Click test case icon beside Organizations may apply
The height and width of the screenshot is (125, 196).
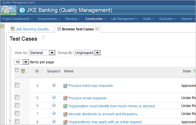pyautogui.click(x=65, y=122)
